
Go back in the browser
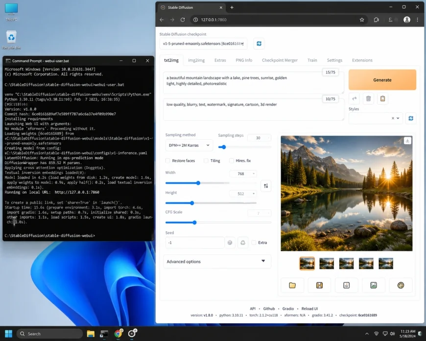point(162,20)
